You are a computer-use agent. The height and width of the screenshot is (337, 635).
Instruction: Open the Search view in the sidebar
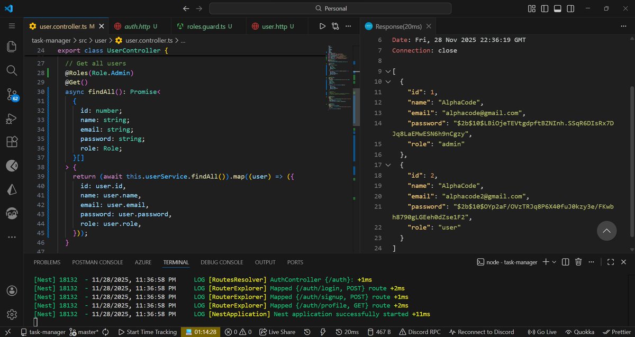pyautogui.click(x=11, y=70)
